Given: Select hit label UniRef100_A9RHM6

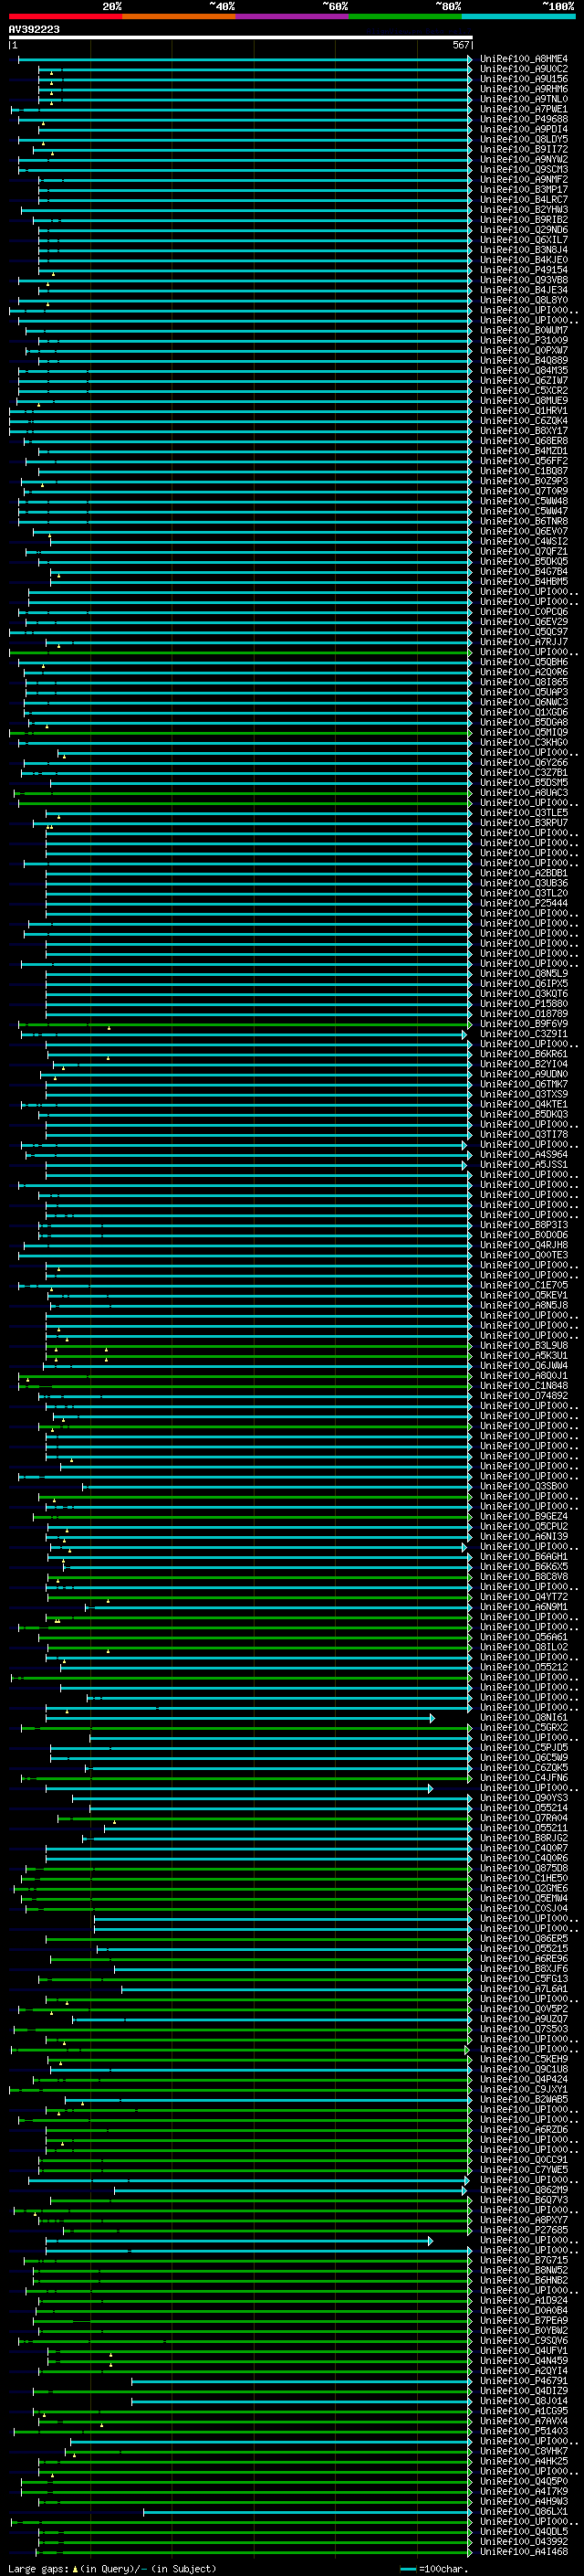Looking at the screenshot, I should pyautogui.click(x=524, y=89).
